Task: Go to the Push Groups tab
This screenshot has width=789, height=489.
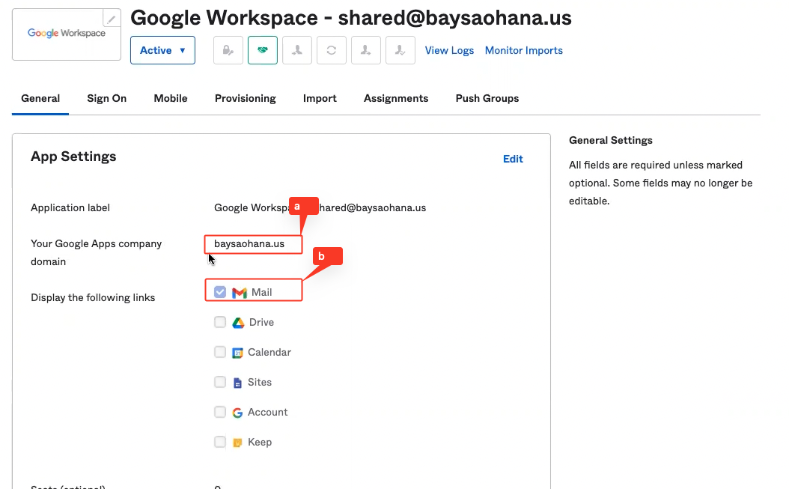Action: tap(487, 98)
